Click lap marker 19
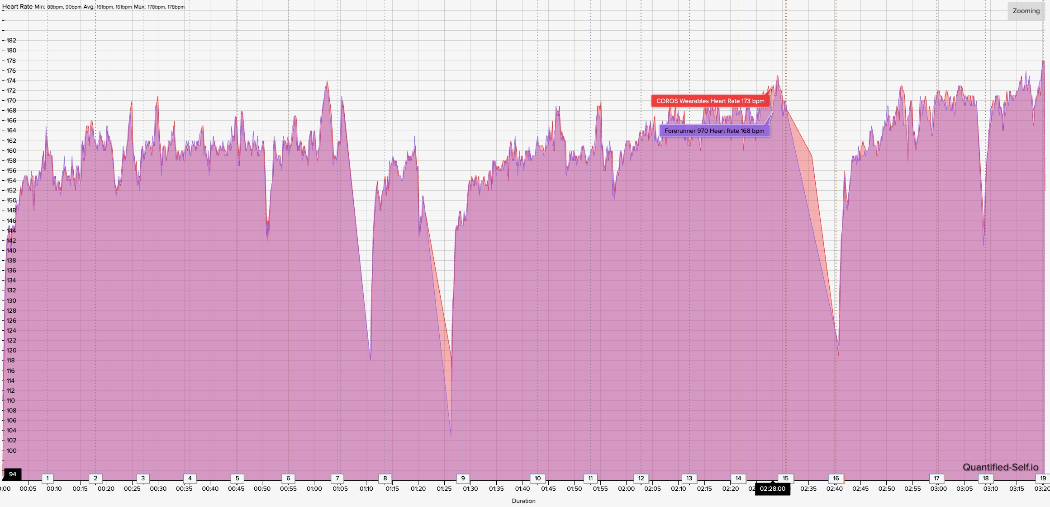This screenshot has height=507, width=1050. click(1043, 478)
